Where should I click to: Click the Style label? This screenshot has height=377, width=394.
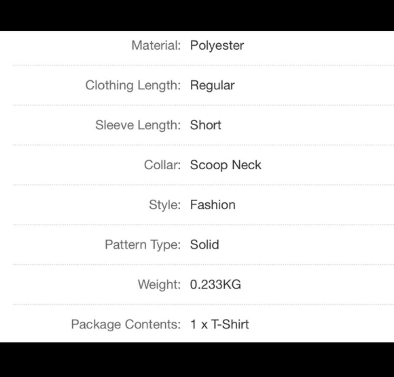165,205
